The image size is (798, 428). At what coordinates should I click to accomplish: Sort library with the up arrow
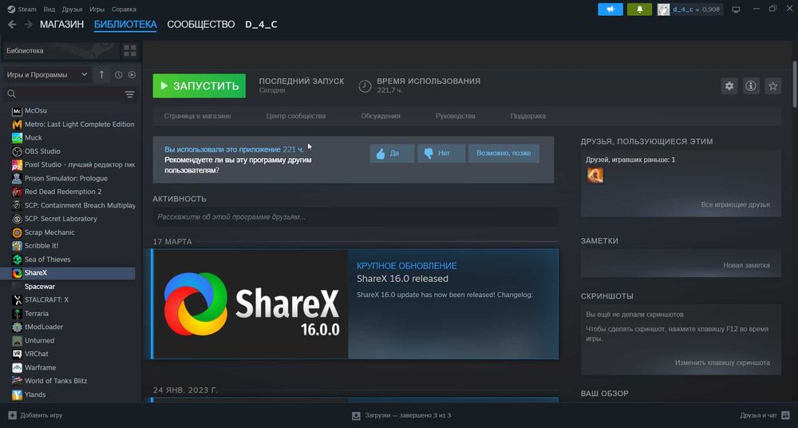[x=101, y=75]
